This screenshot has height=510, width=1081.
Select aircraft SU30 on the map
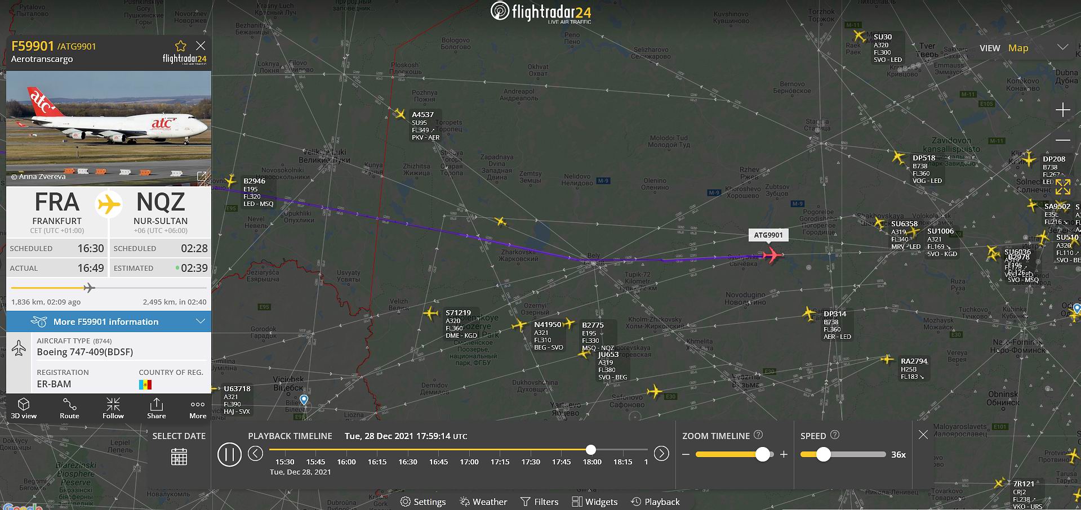[x=859, y=36]
